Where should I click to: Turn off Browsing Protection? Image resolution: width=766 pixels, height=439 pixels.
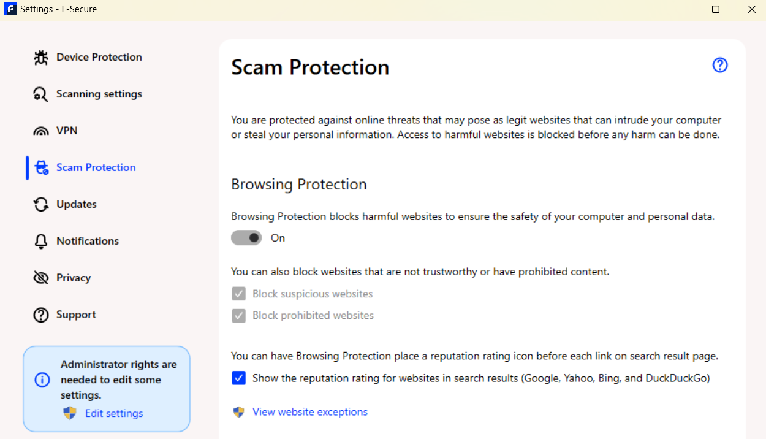[x=246, y=237]
